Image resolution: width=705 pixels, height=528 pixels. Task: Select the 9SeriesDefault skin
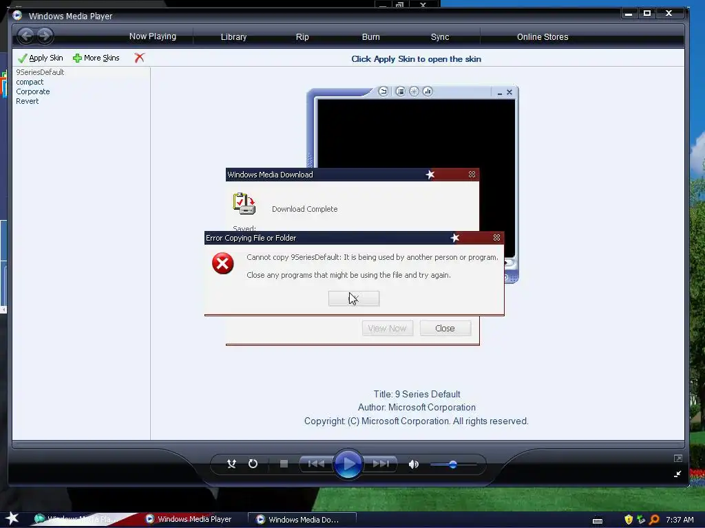(x=40, y=72)
